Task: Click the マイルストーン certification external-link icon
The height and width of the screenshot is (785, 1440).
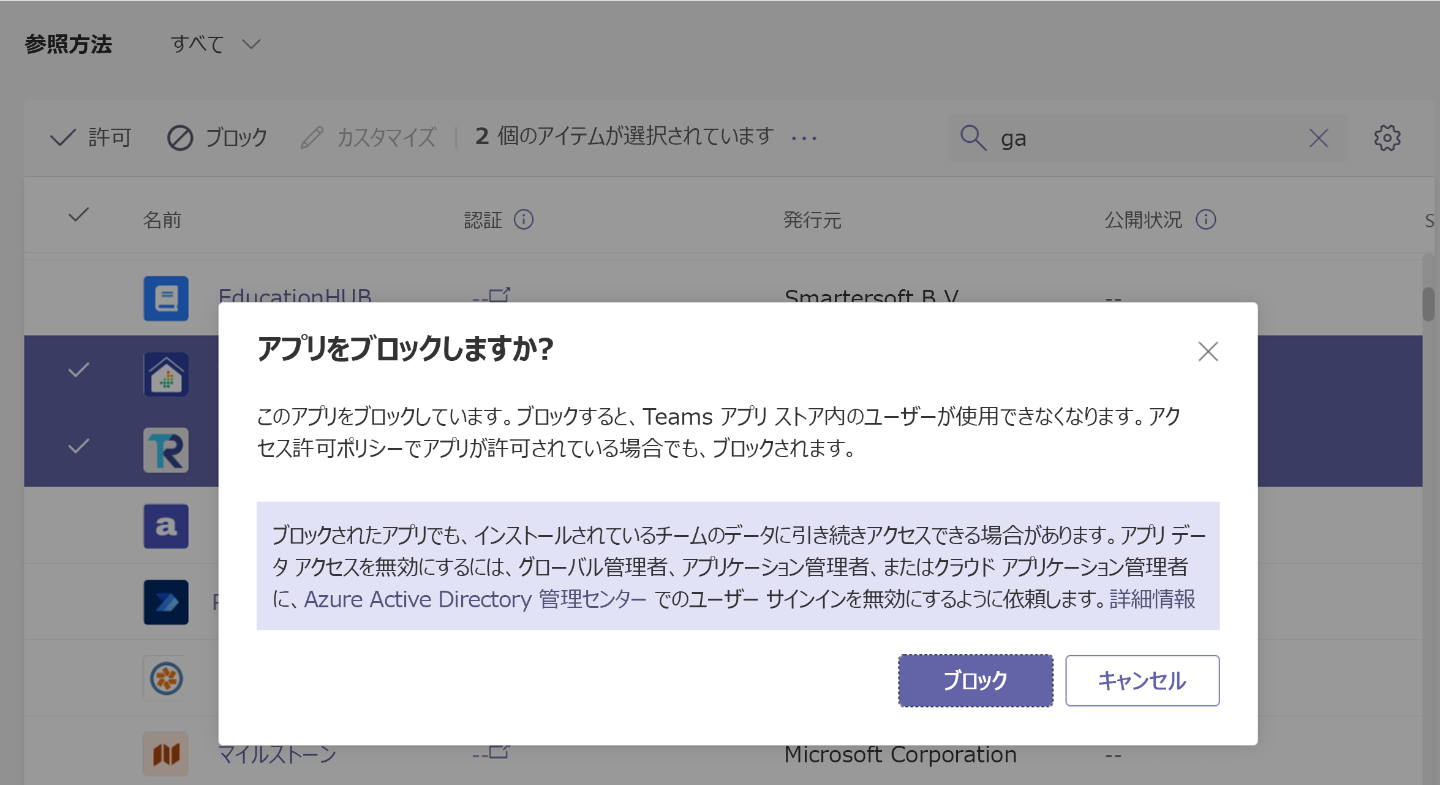Action: tap(500, 753)
